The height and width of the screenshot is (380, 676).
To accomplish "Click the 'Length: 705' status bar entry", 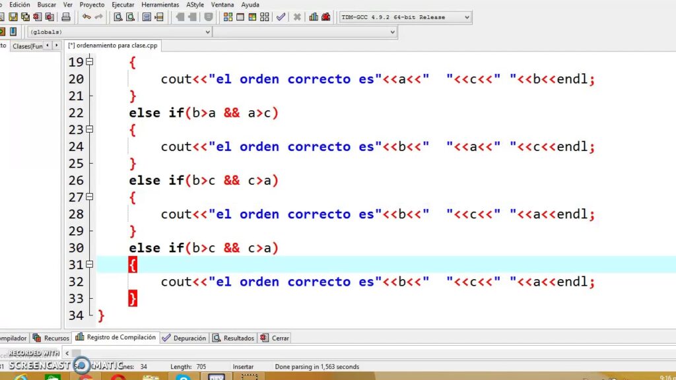I will tap(188, 367).
